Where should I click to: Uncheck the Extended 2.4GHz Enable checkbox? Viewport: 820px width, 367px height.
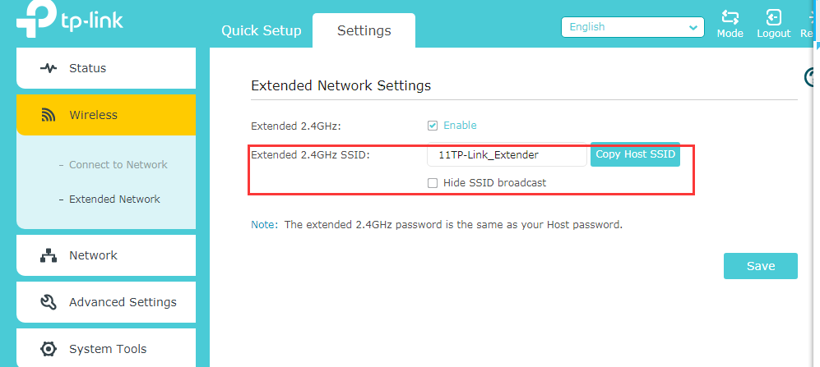pos(433,126)
